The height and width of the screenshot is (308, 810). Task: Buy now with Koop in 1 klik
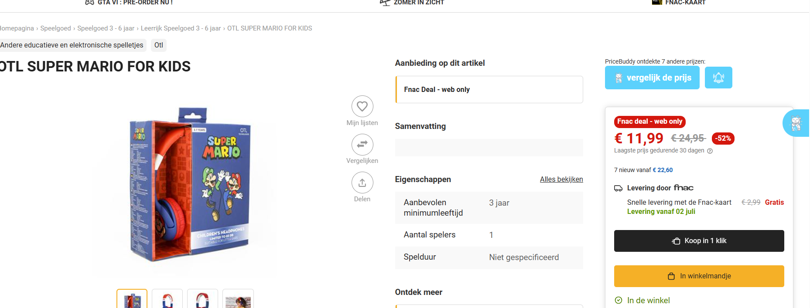[x=699, y=241]
